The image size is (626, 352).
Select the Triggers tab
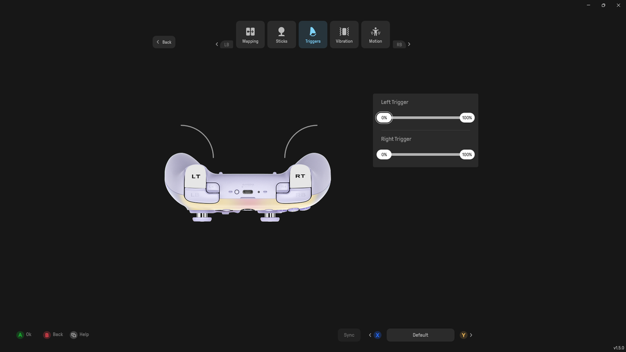(x=313, y=35)
